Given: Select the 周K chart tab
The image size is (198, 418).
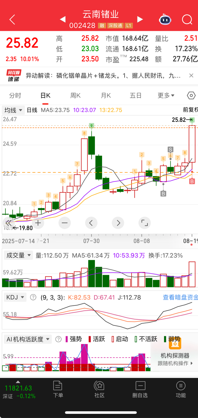Looking at the screenshot, I should [76, 96].
